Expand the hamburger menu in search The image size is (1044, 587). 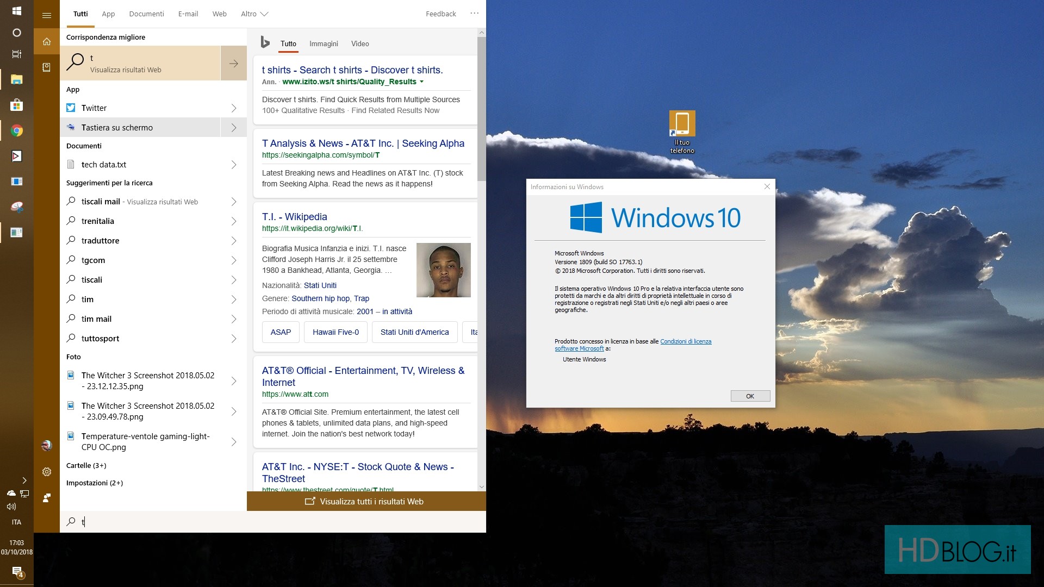tap(47, 15)
